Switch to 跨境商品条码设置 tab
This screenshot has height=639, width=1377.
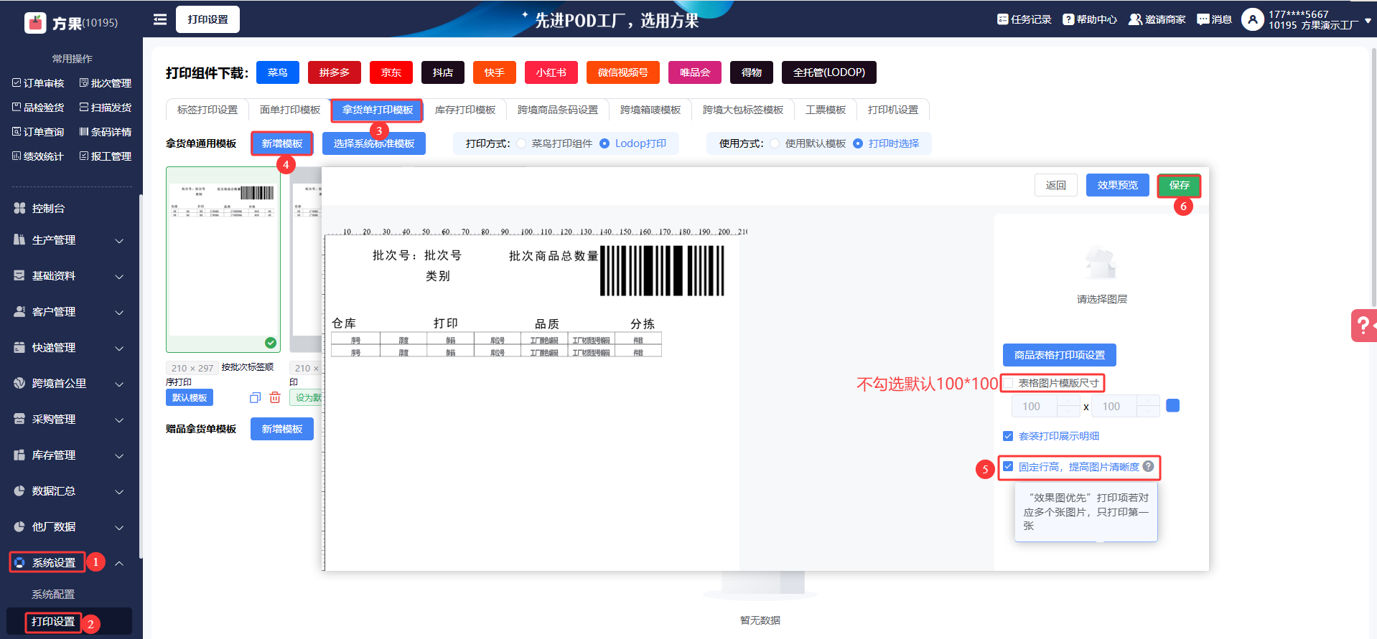pyautogui.click(x=558, y=110)
